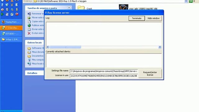Click inside the Log text area

click(x=104, y=34)
